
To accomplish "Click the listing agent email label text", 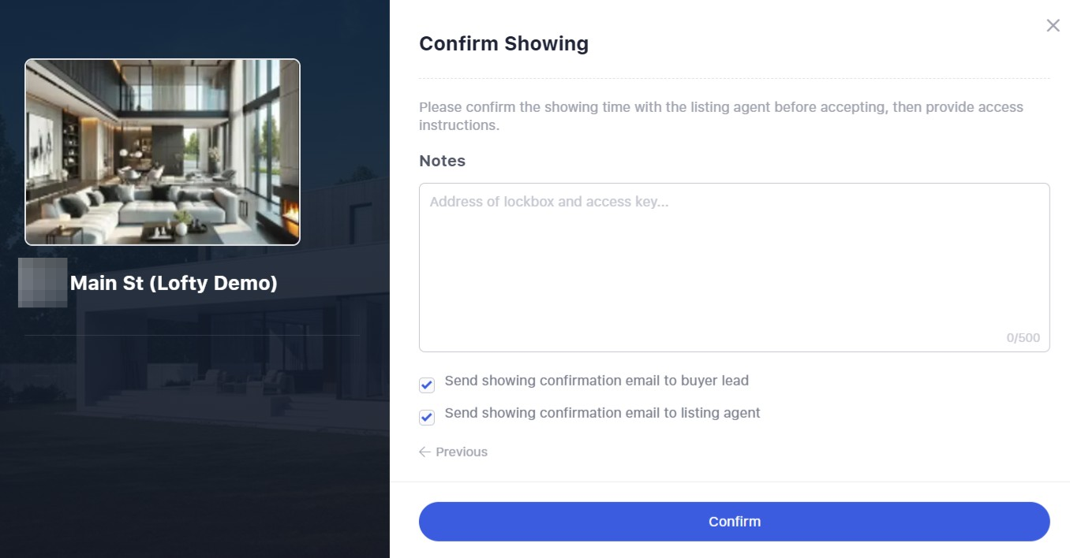I will coord(602,413).
